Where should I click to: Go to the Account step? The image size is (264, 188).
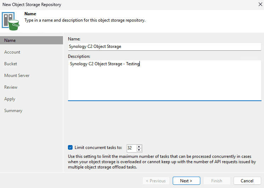(12, 52)
